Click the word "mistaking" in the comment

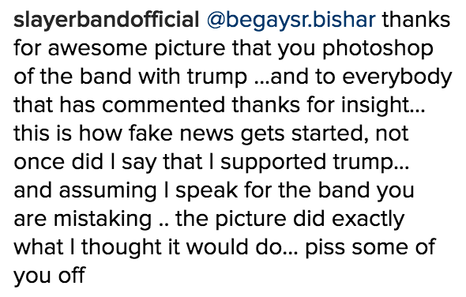point(103,220)
